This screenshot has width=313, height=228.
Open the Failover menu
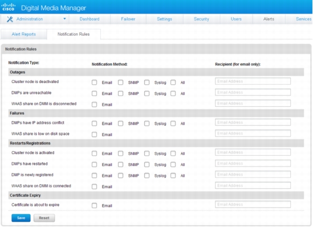(x=128, y=19)
